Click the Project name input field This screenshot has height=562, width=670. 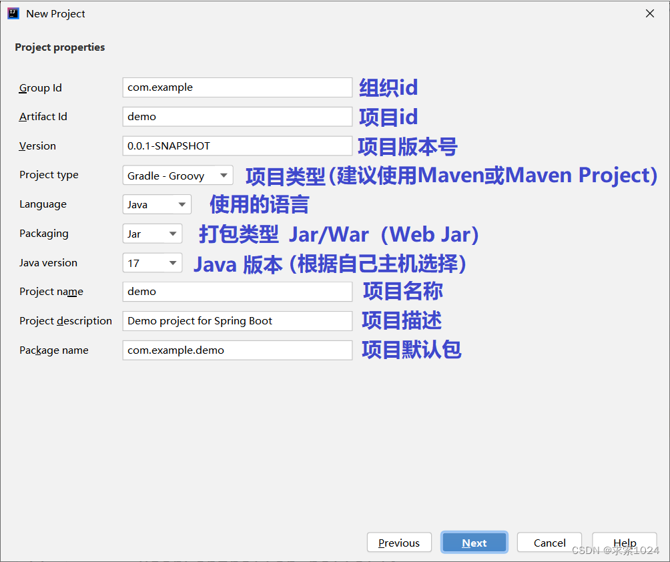click(x=237, y=292)
